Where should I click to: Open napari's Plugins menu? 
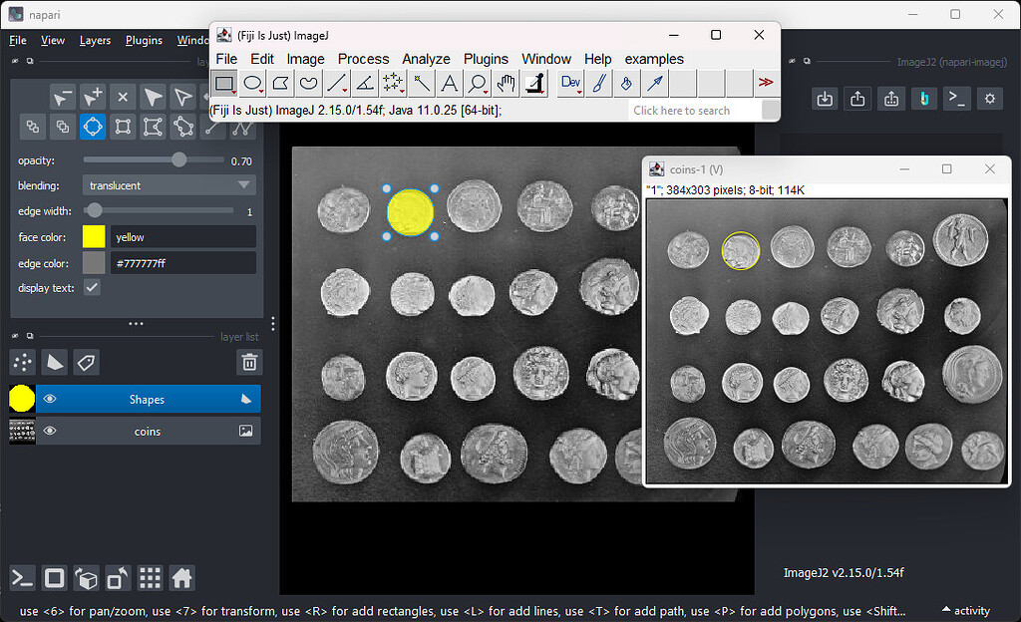[x=144, y=40]
